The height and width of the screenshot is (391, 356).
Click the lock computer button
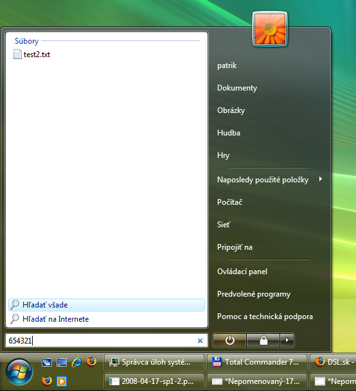(x=263, y=340)
